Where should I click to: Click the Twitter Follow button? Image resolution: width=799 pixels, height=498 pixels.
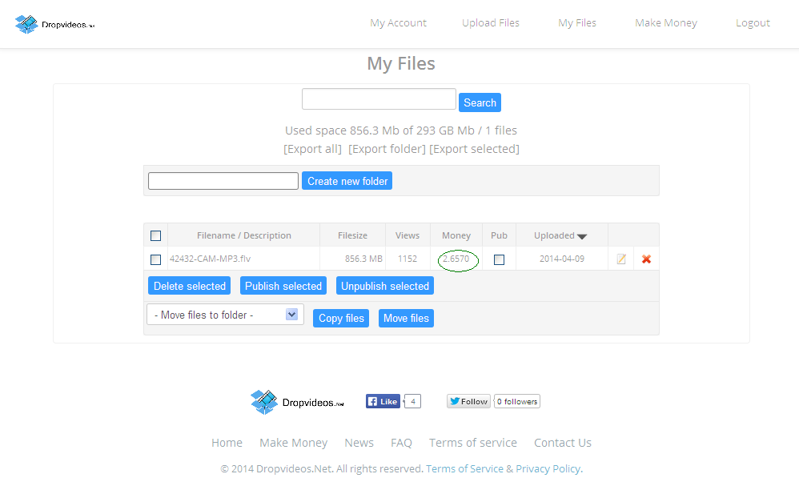[x=468, y=401]
